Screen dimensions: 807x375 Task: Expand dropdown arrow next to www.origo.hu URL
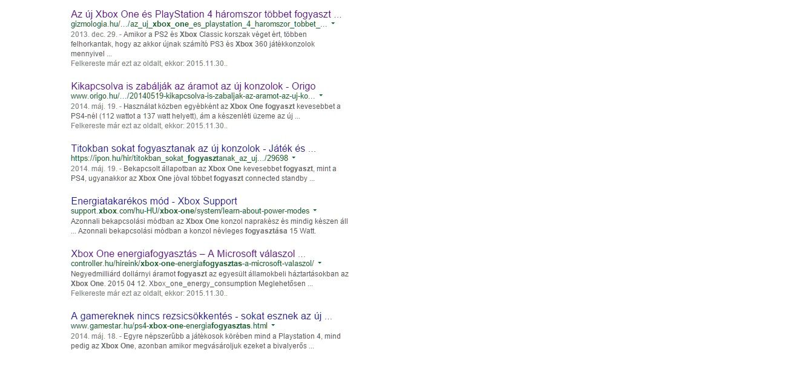point(321,96)
